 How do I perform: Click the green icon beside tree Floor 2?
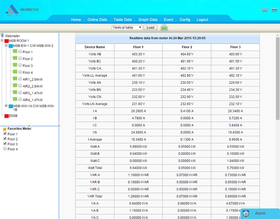(15, 58)
